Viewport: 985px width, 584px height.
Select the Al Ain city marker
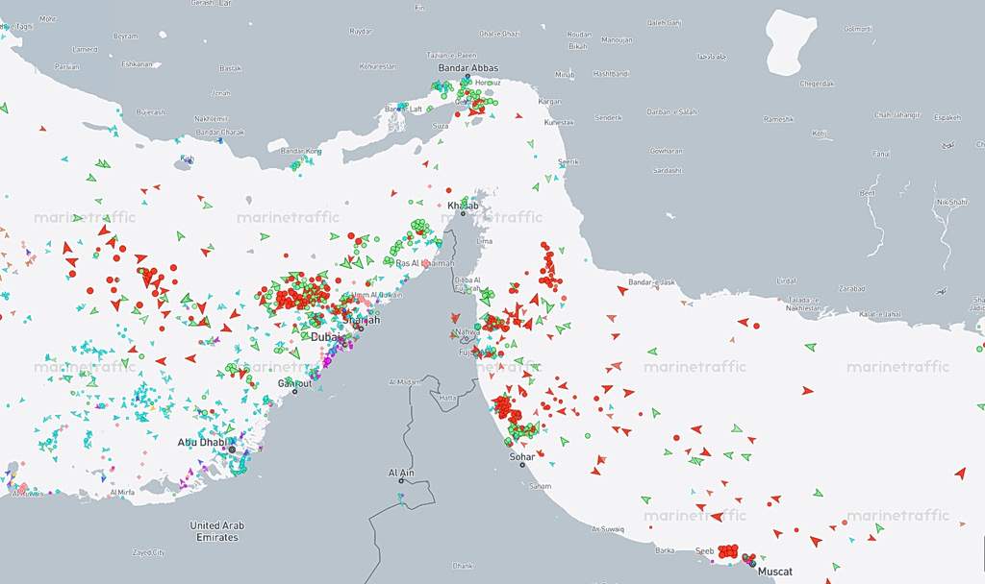pyautogui.click(x=401, y=481)
